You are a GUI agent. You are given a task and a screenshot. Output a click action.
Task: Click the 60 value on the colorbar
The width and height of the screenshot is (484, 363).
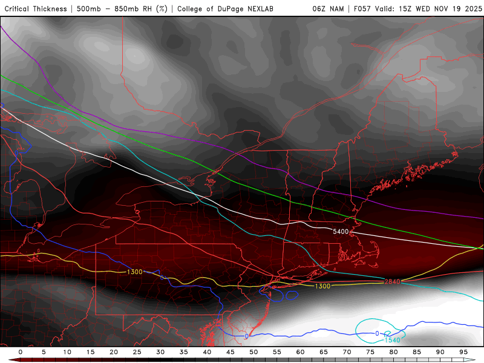[x=300, y=352]
